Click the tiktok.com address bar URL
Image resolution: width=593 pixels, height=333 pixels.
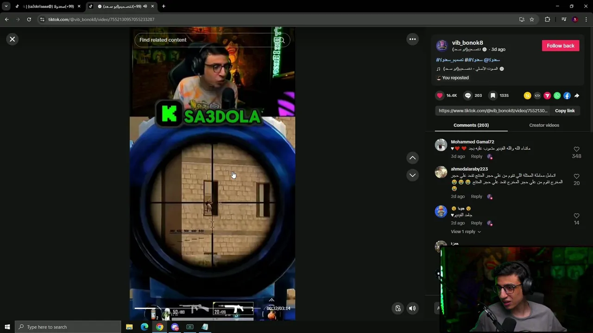101,19
